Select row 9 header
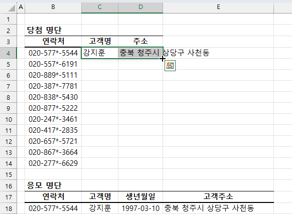Image resolution: width=292 pixels, height=214 pixels. (x=8, y=108)
